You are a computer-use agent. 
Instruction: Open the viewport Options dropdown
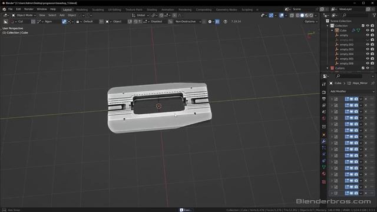tap(310, 21)
